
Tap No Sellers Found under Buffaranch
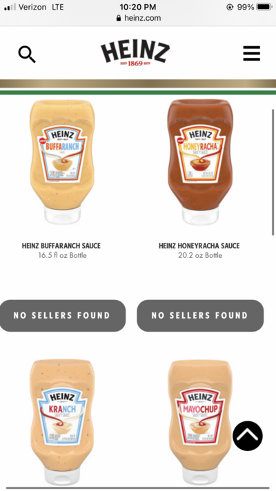pyautogui.click(x=62, y=316)
